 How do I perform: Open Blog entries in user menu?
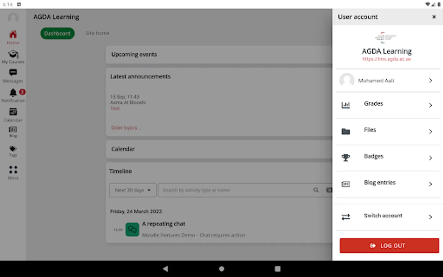(x=388, y=184)
